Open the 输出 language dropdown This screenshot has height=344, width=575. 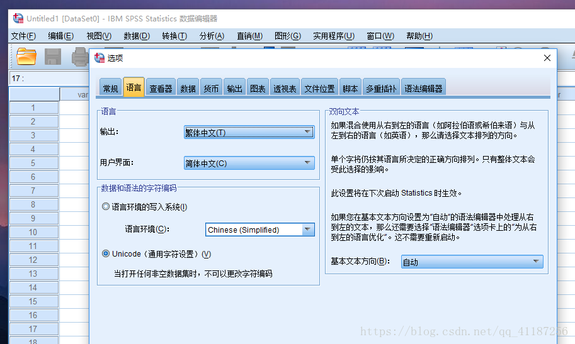(x=249, y=132)
